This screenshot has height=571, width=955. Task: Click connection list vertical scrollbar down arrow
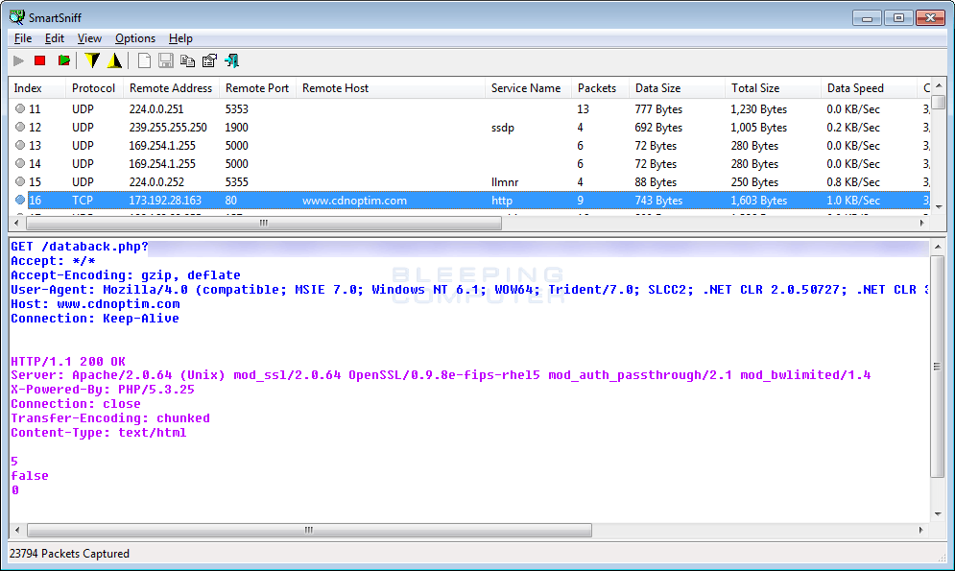(x=939, y=207)
